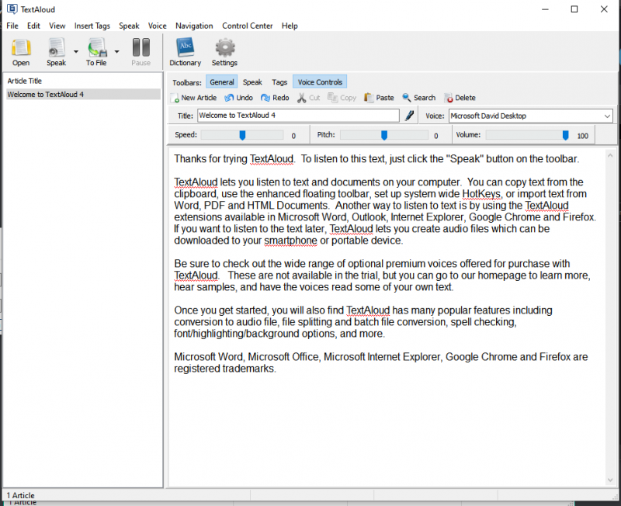Screen dimensions: 621x506
Task: Click the 'Be sure to check out' paragraph
Action: (x=382, y=276)
